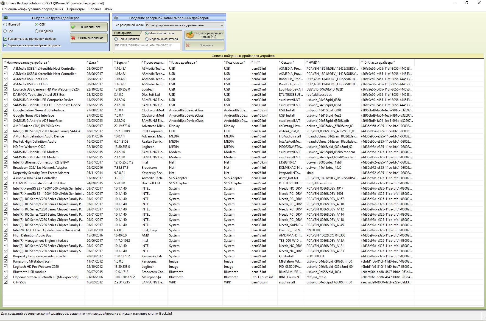Uncheck DAEMON Tools Lite Virtual USB Bus

[5, 94]
